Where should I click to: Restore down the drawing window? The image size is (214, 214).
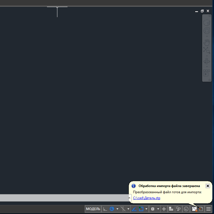coord(202,11)
